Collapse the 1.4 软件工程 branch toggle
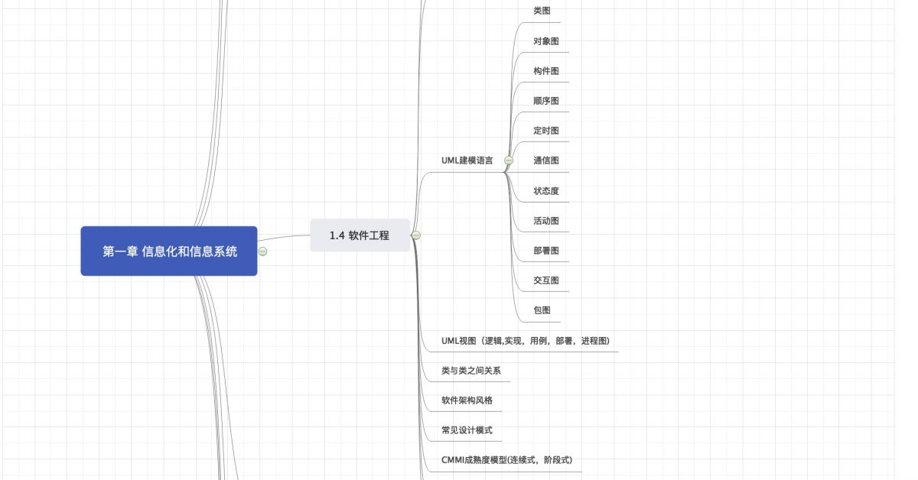The width and height of the screenshot is (918, 480). (416, 235)
